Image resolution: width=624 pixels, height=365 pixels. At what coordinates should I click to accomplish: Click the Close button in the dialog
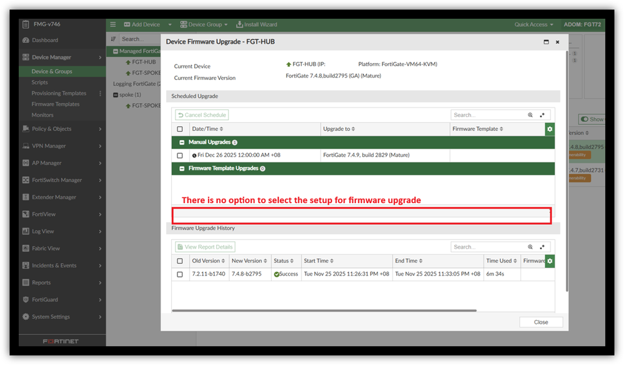(541, 322)
